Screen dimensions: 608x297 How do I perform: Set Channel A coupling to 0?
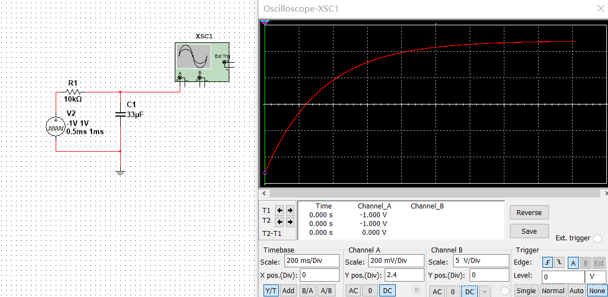point(370,291)
